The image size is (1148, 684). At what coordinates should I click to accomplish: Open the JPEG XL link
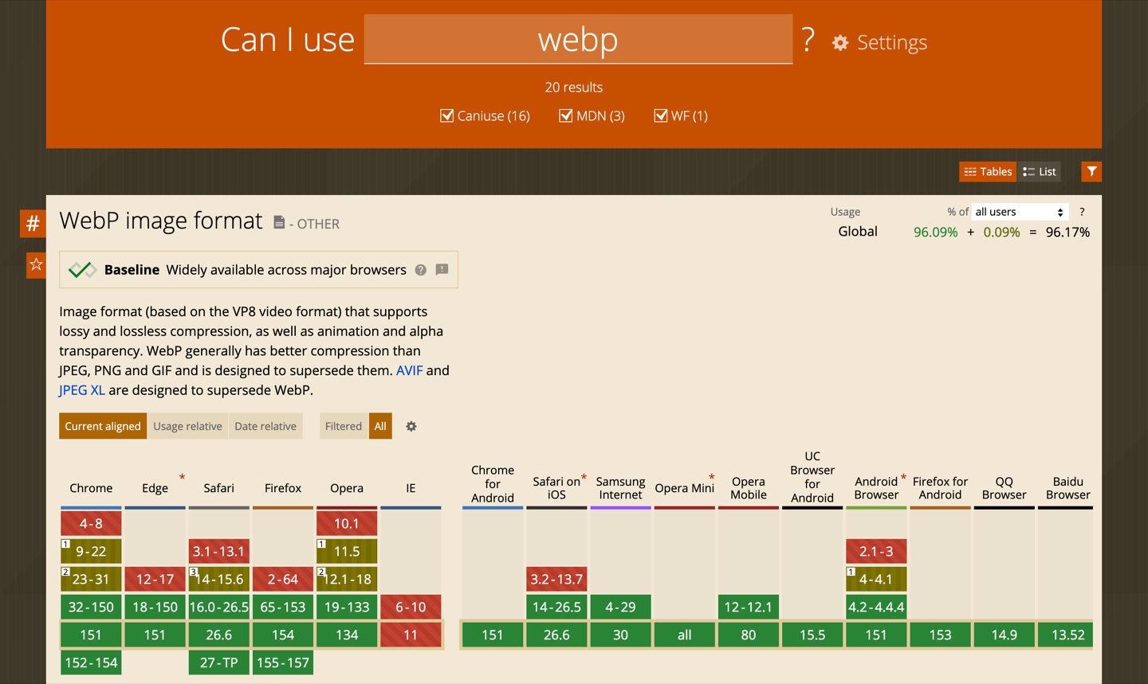82,390
